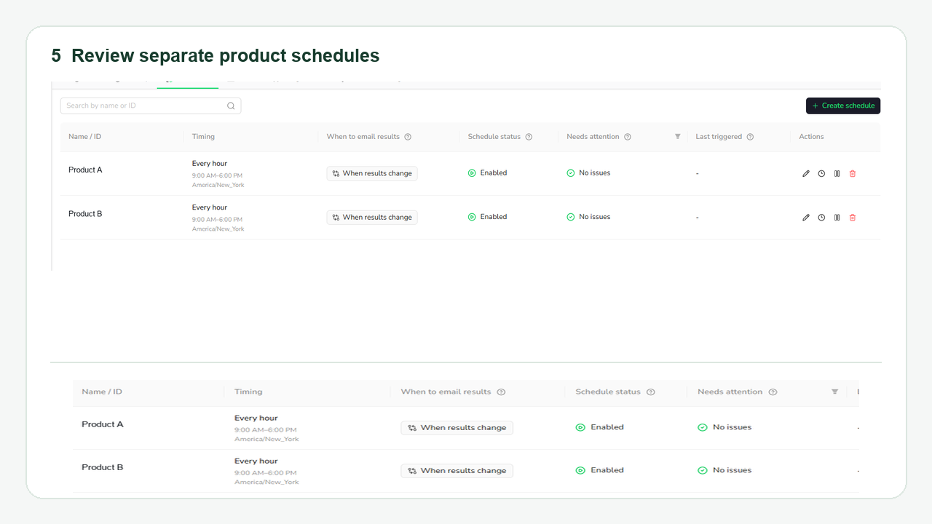Click 'Every hour' timing for Product B in upper table

210,207
